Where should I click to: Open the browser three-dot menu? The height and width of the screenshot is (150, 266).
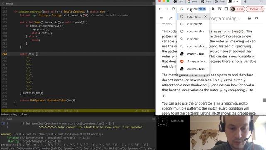point(261,9)
